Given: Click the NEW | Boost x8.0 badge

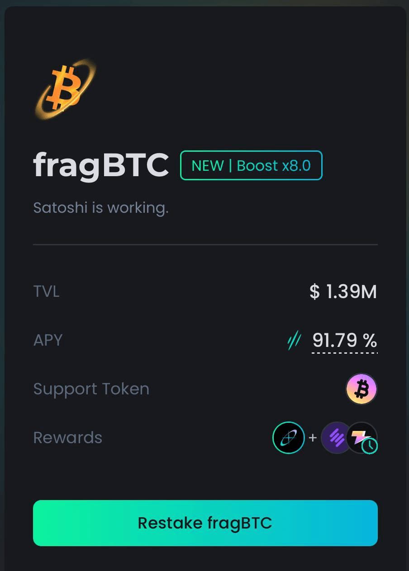Looking at the screenshot, I should [x=251, y=165].
